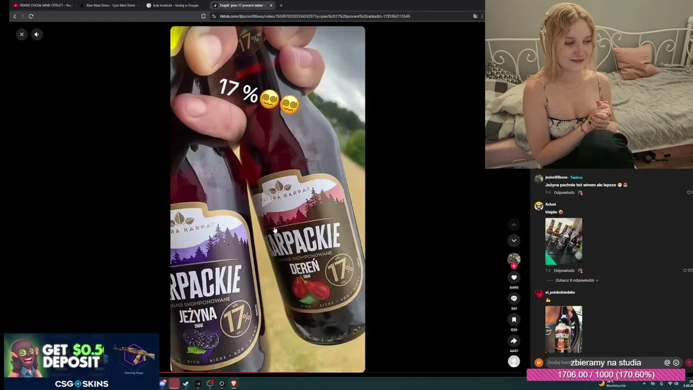Switch to the 'REMEK CHCIAŁ MNIE OTRUĆ' YouTube tab
Image resolution: width=693 pixels, height=390 pixels.
[x=42, y=5]
